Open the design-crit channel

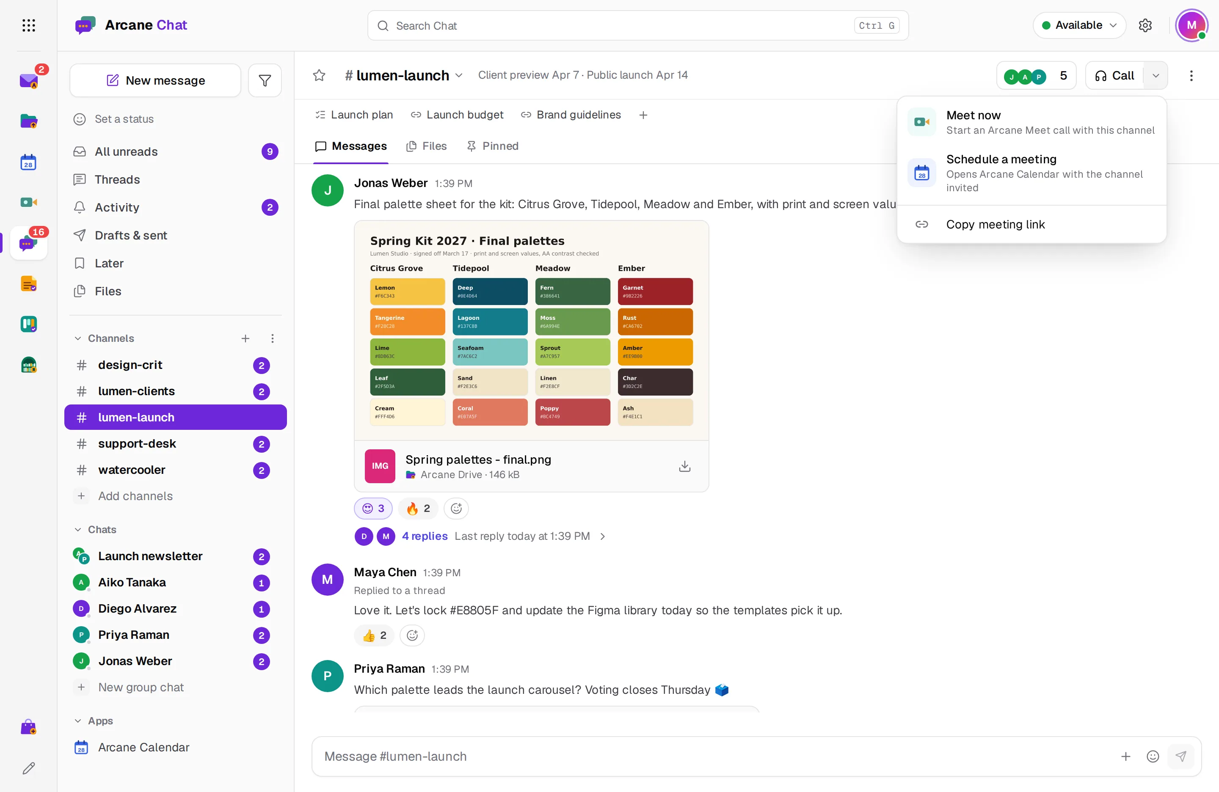[x=175, y=365]
